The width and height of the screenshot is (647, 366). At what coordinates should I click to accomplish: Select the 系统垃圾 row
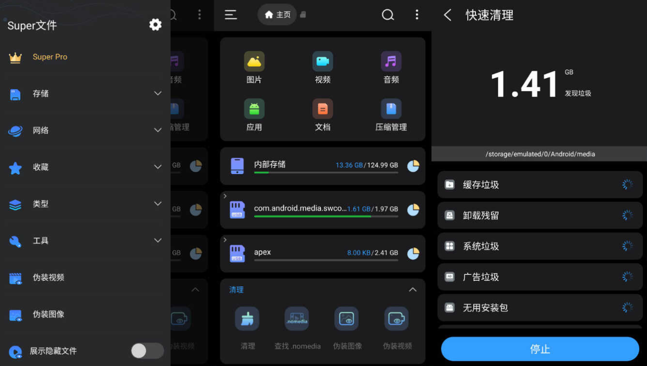[540, 246]
